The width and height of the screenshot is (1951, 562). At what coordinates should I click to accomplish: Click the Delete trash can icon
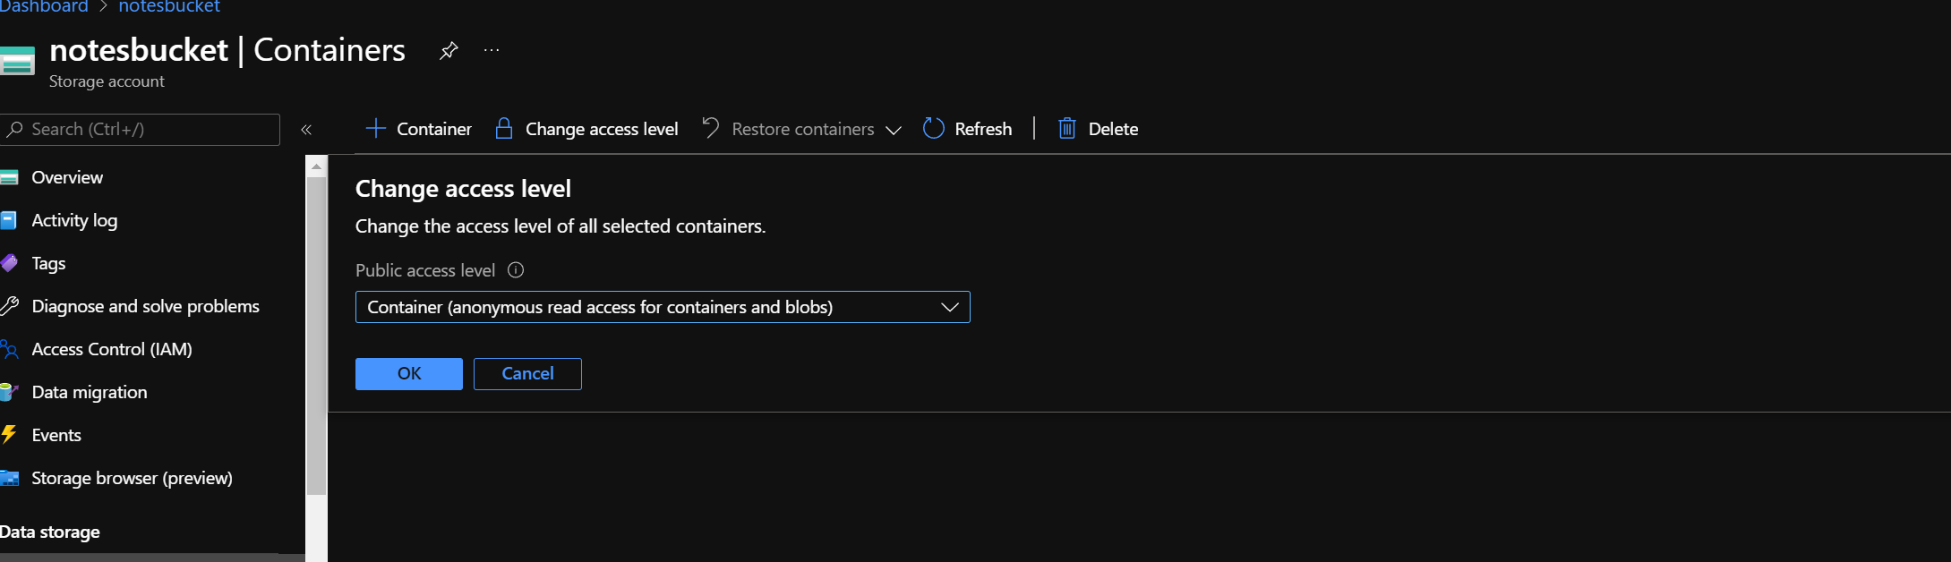click(x=1066, y=128)
